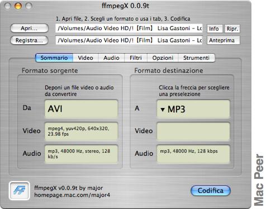This screenshot has width=266, height=209.
Task: Click the yellow minimize window button
Action: point(18,6)
